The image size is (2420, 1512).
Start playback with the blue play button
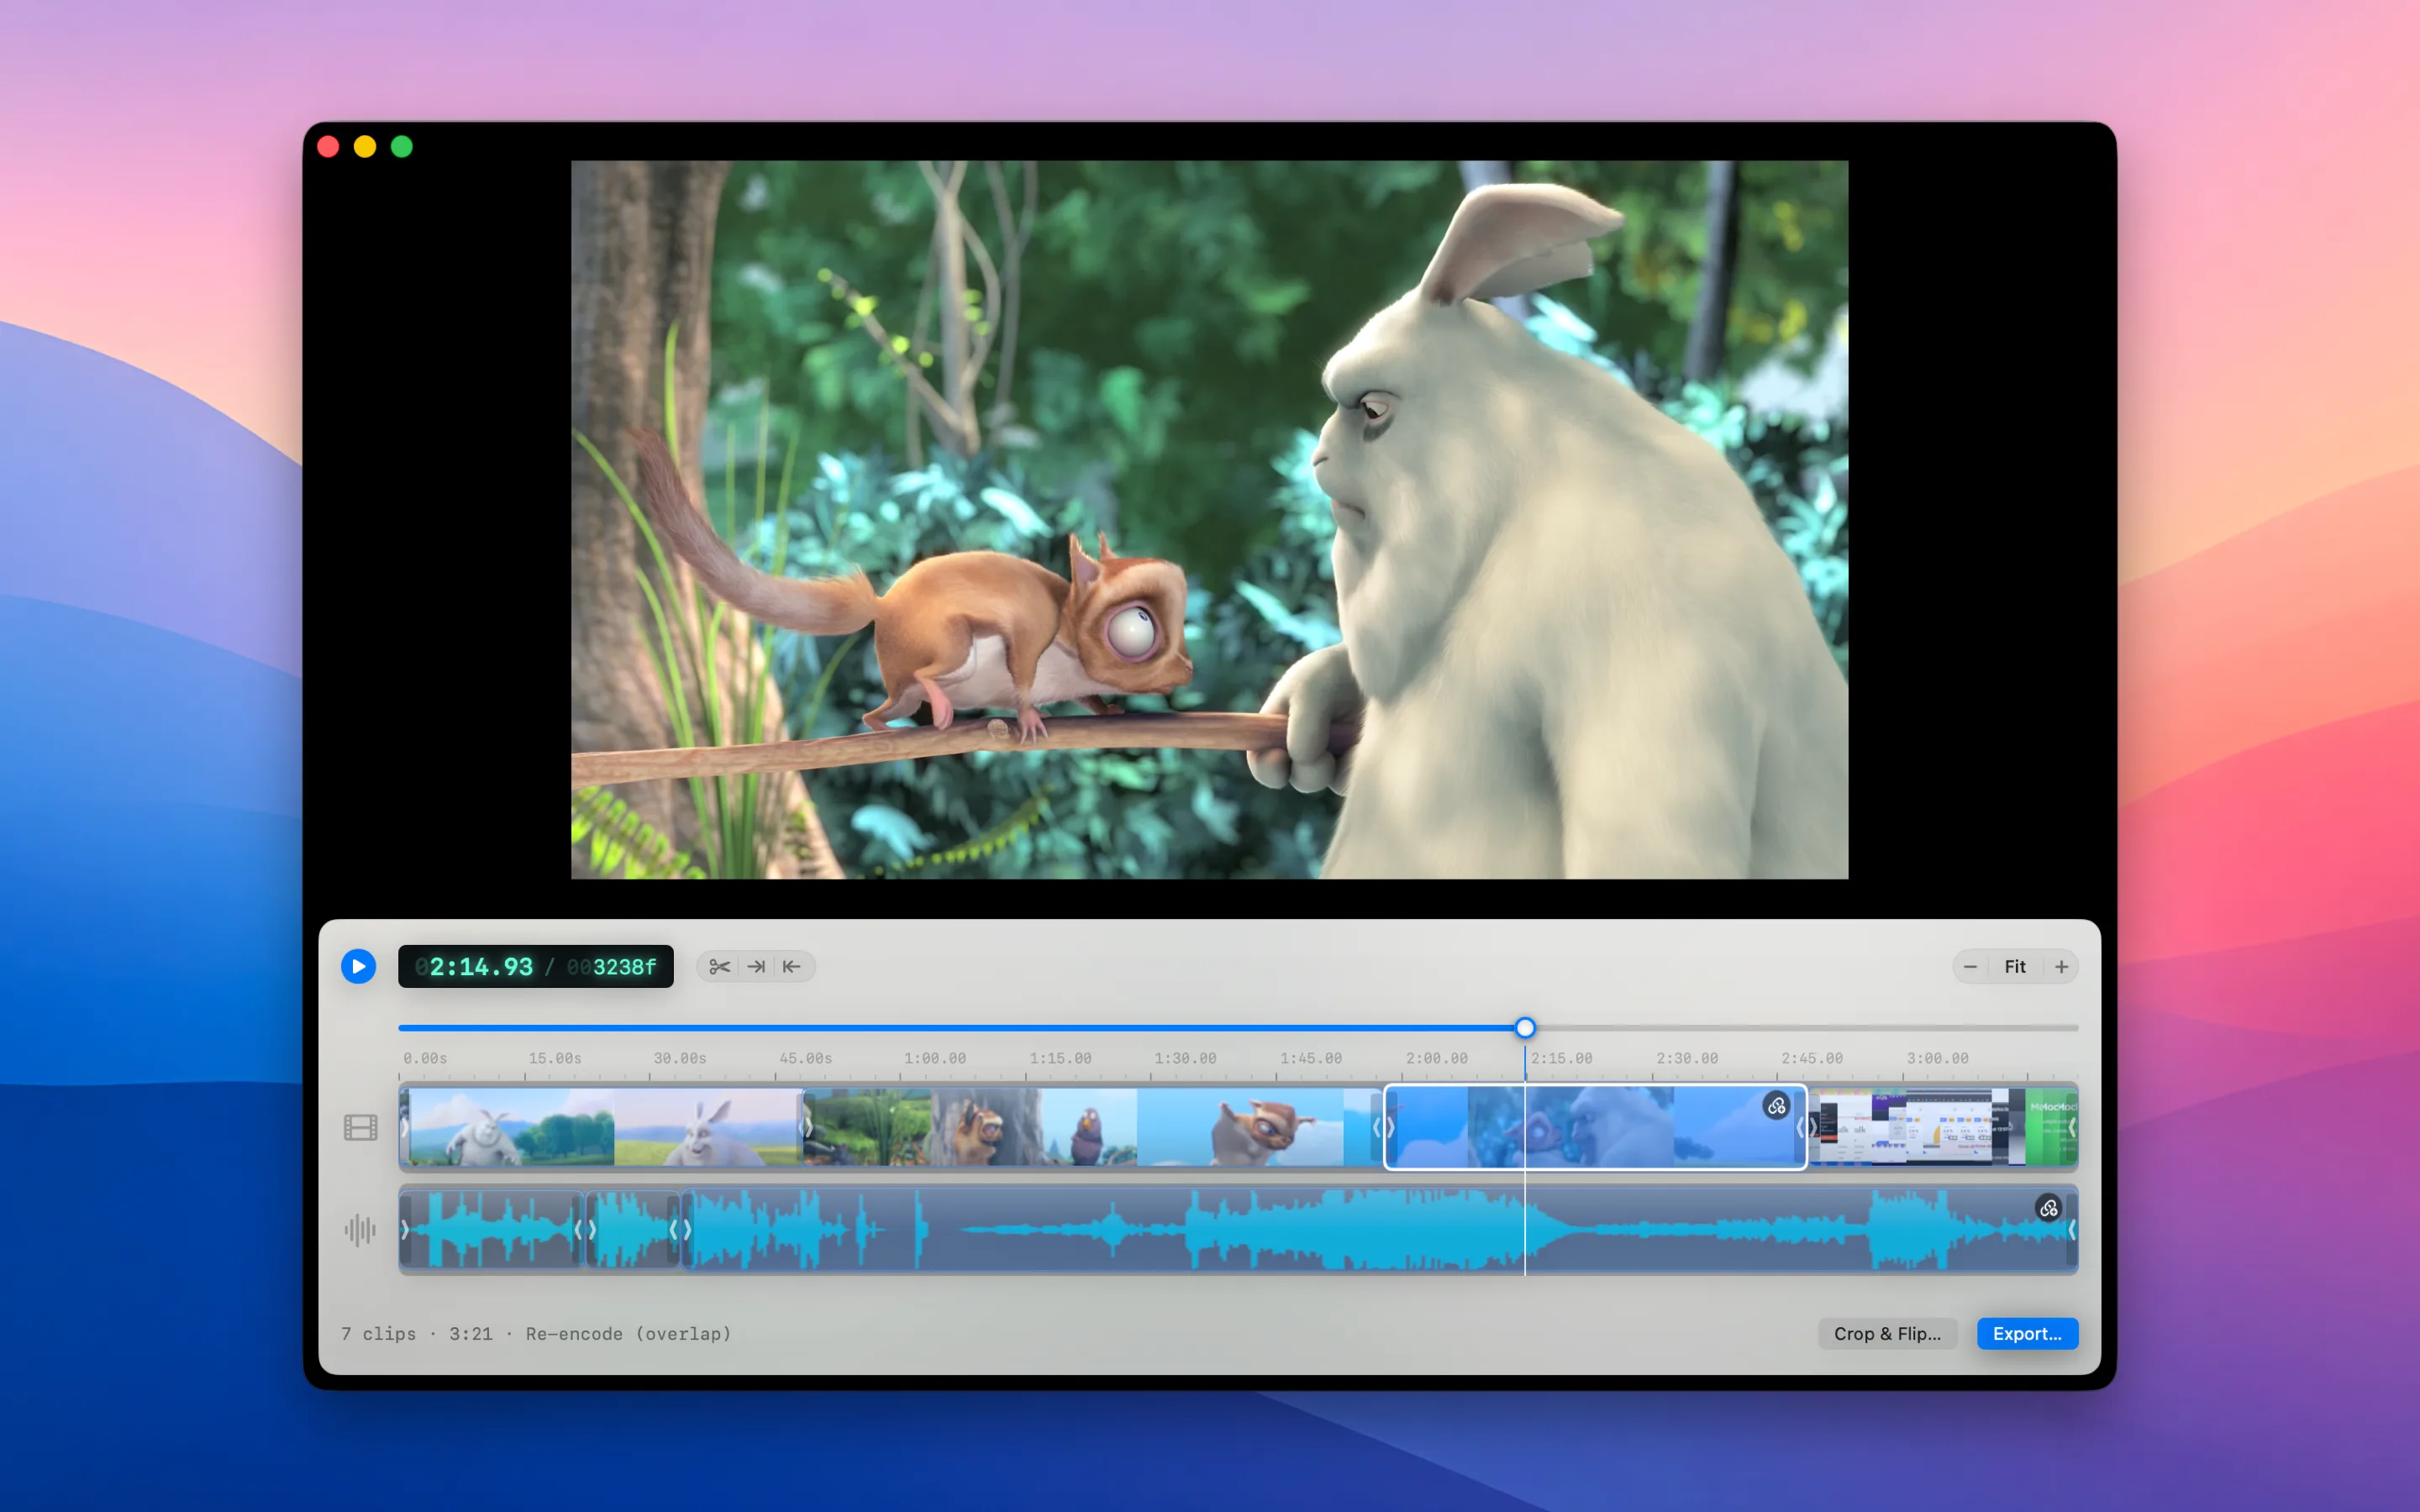coord(358,966)
